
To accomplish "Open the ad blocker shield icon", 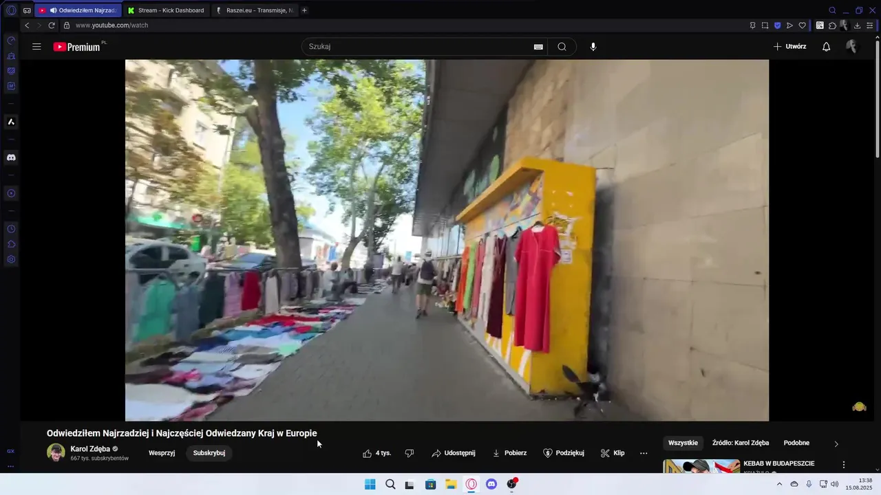I will [777, 25].
